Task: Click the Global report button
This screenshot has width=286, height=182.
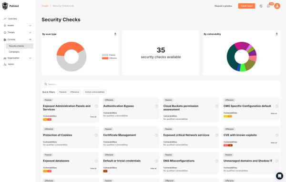Action: (x=246, y=6)
